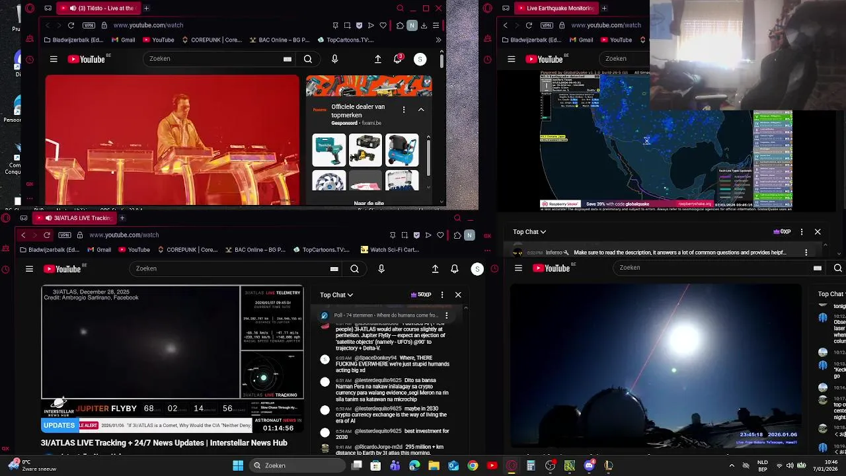Select 3I/ATLAS LIVE Tracking tab
Screen dimensions: 846x476
click(74, 218)
